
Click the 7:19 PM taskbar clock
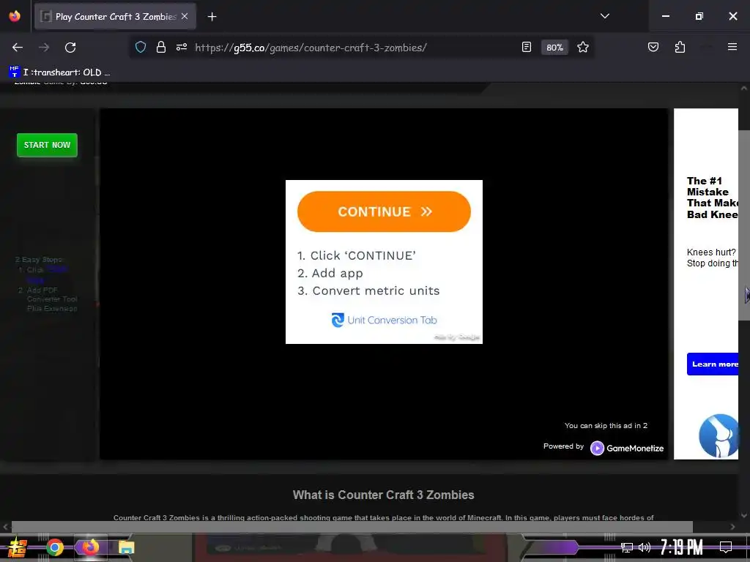[682, 547]
